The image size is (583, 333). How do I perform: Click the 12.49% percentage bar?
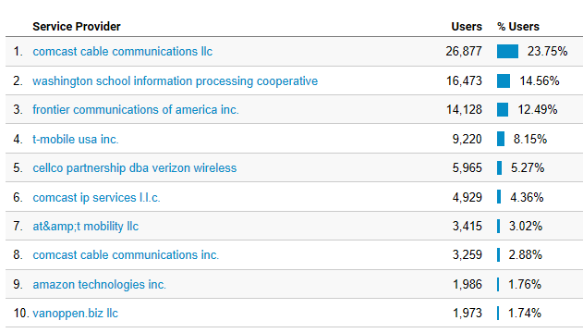tap(503, 110)
